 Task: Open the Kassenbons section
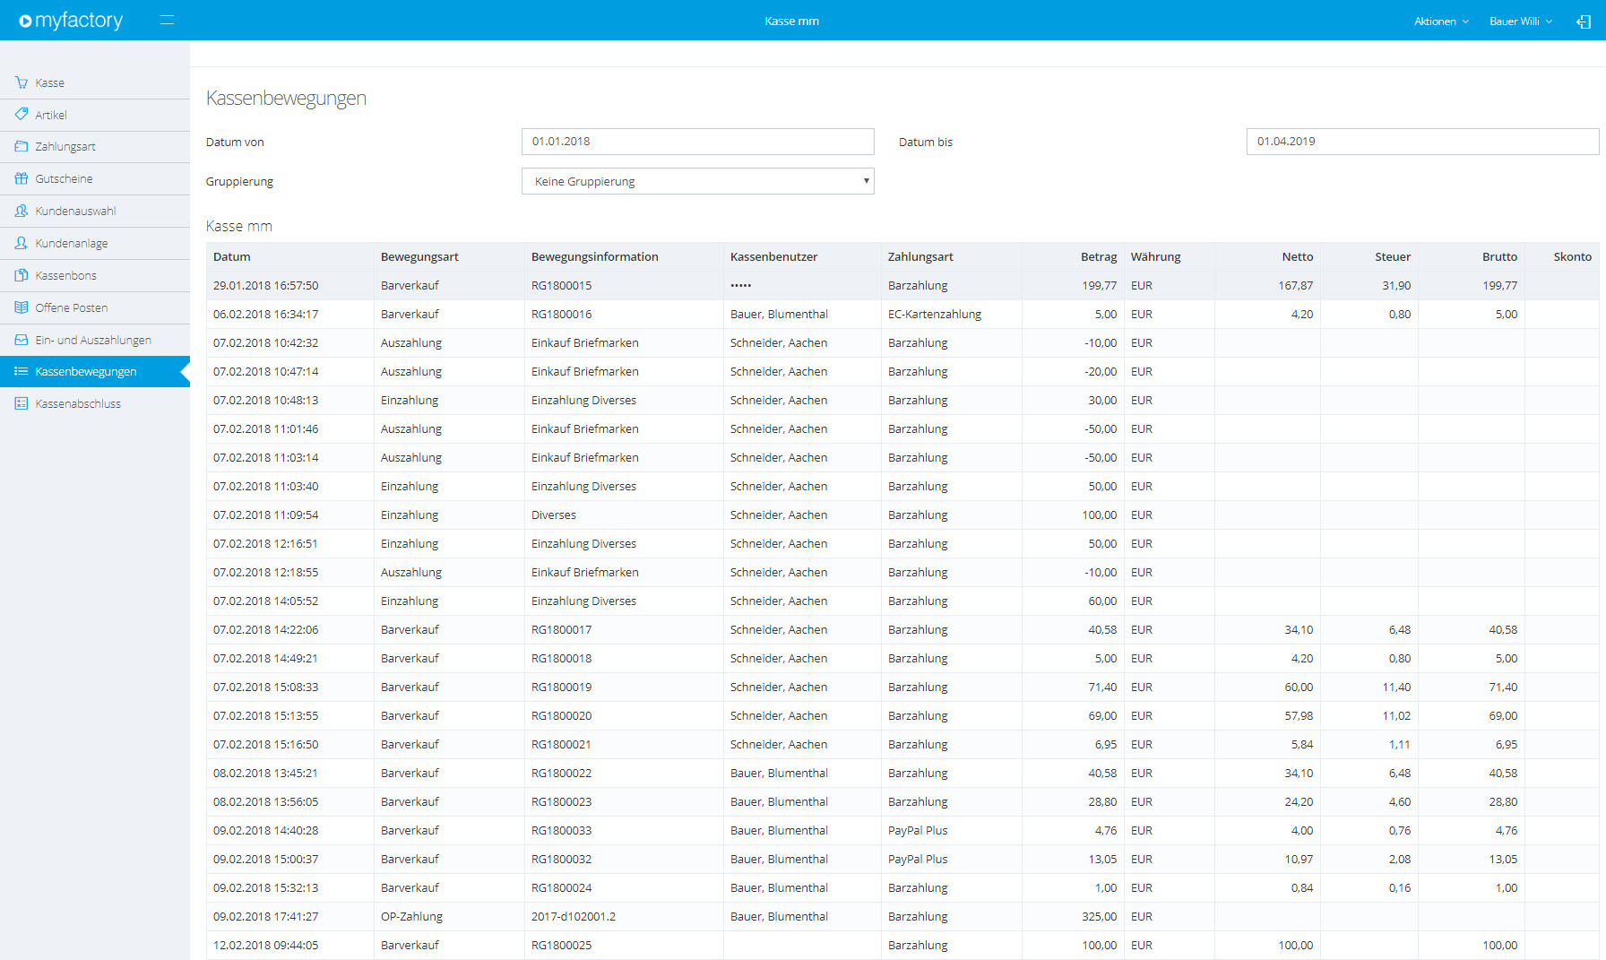click(95, 275)
